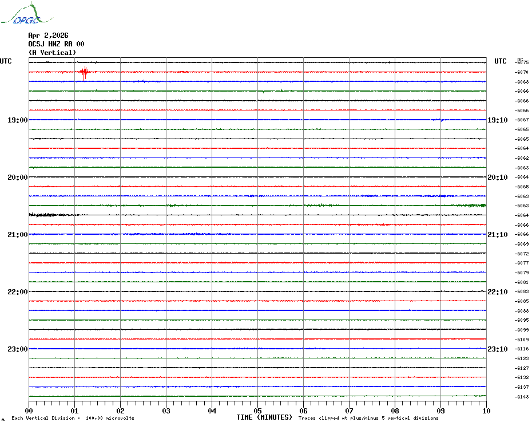Click the -6148 offset value at bottom right
The height and width of the screenshot is (426, 532).
click(x=522, y=397)
